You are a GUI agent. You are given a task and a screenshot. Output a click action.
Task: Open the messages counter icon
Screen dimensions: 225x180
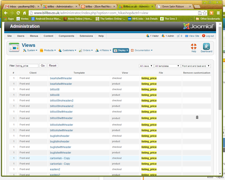point(180,36)
